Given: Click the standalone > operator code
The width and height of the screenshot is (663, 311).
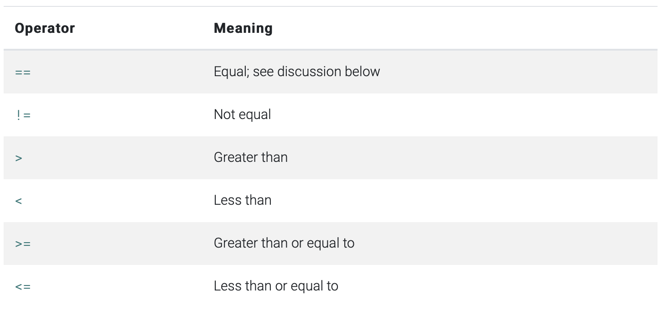Looking at the screenshot, I should (19, 158).
